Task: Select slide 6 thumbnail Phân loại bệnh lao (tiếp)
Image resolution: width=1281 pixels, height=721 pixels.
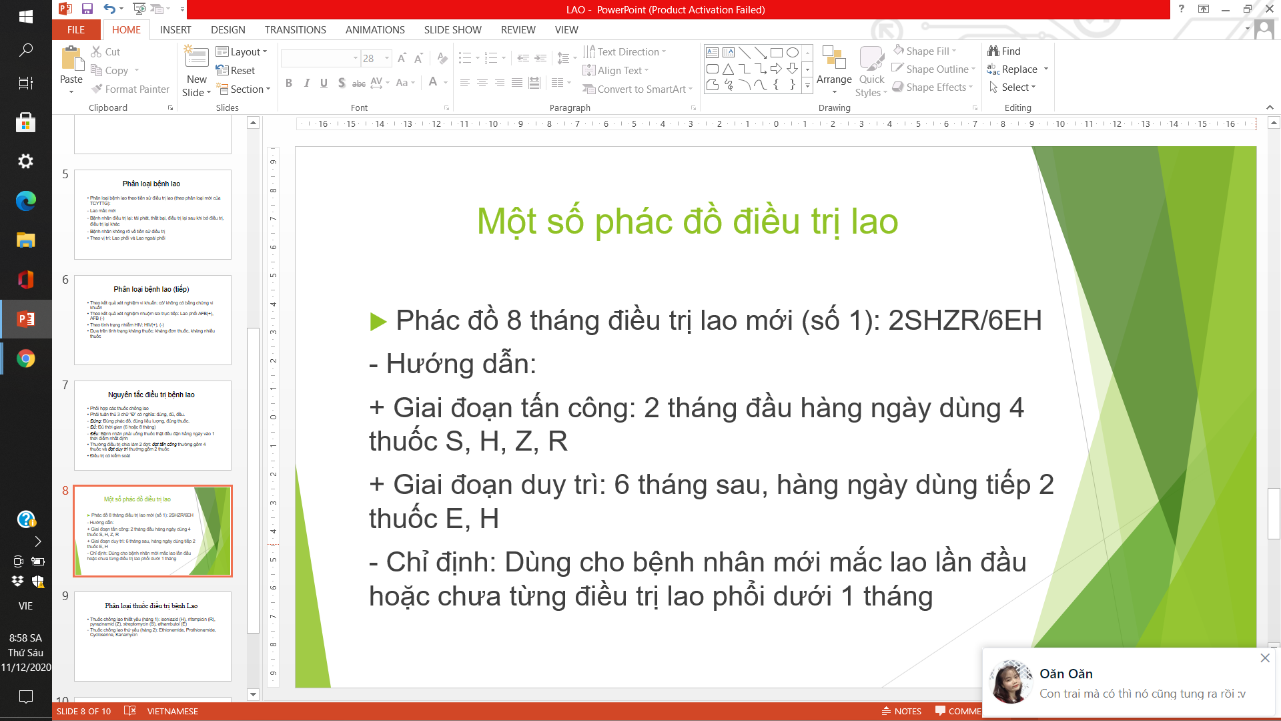Action: coord(153,320)
